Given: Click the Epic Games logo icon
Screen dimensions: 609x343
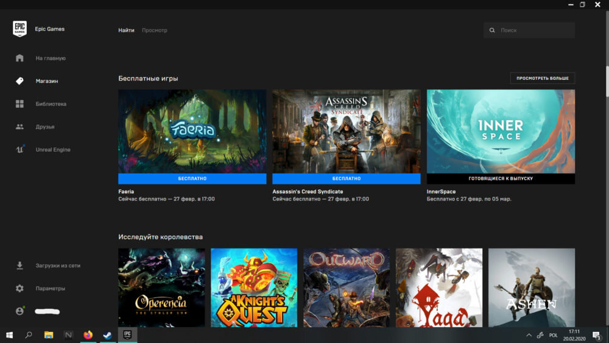Looking at the screenshot, I should [x=20, y=29].
